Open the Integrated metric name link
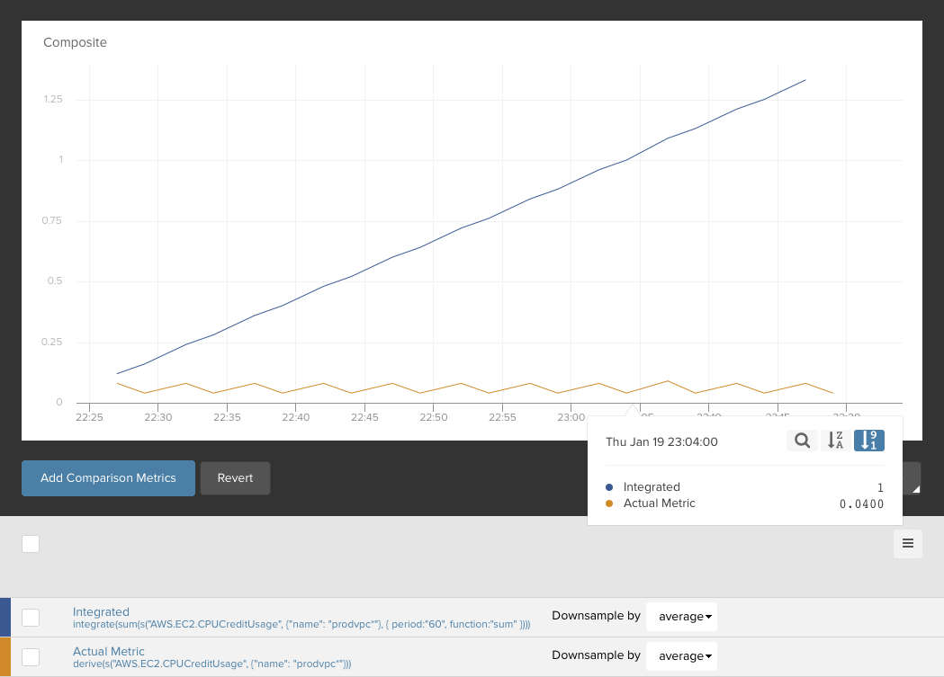This screenshot has width=944, height=677. click(x=101, y=611)
